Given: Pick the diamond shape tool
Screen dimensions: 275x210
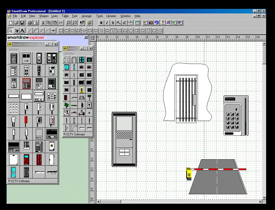Looking at the screenshot, I should 84,31.
